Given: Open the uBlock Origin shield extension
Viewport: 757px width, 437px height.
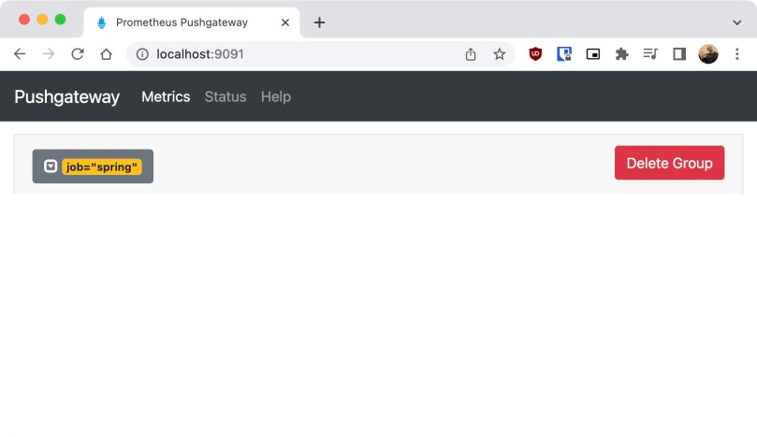Looking at the screenshot, I should [x=535, y=54].
